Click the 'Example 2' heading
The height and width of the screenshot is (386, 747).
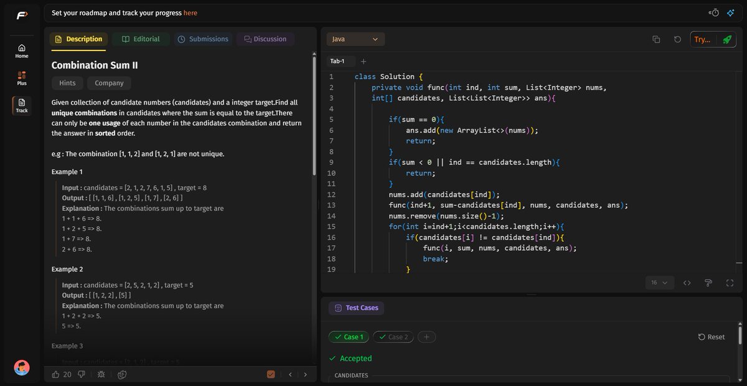[x=67, y=270]
